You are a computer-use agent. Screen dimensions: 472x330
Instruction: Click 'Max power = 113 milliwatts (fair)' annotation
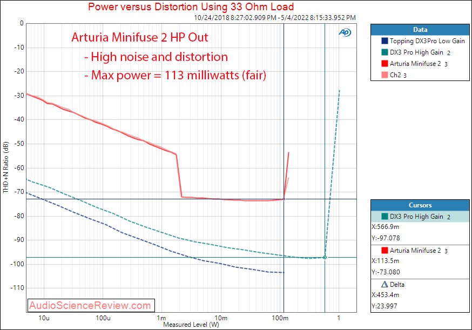[x=175, y=75]
